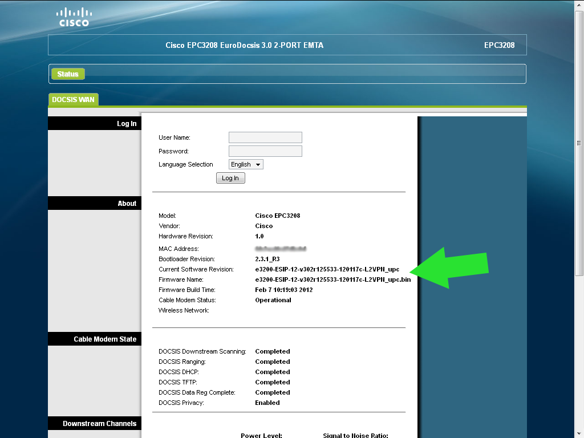The width and height of the screenshot is (584, 438).
Task: Click the 'Cable Modem State' section header
Action: [x=95, y=339]
